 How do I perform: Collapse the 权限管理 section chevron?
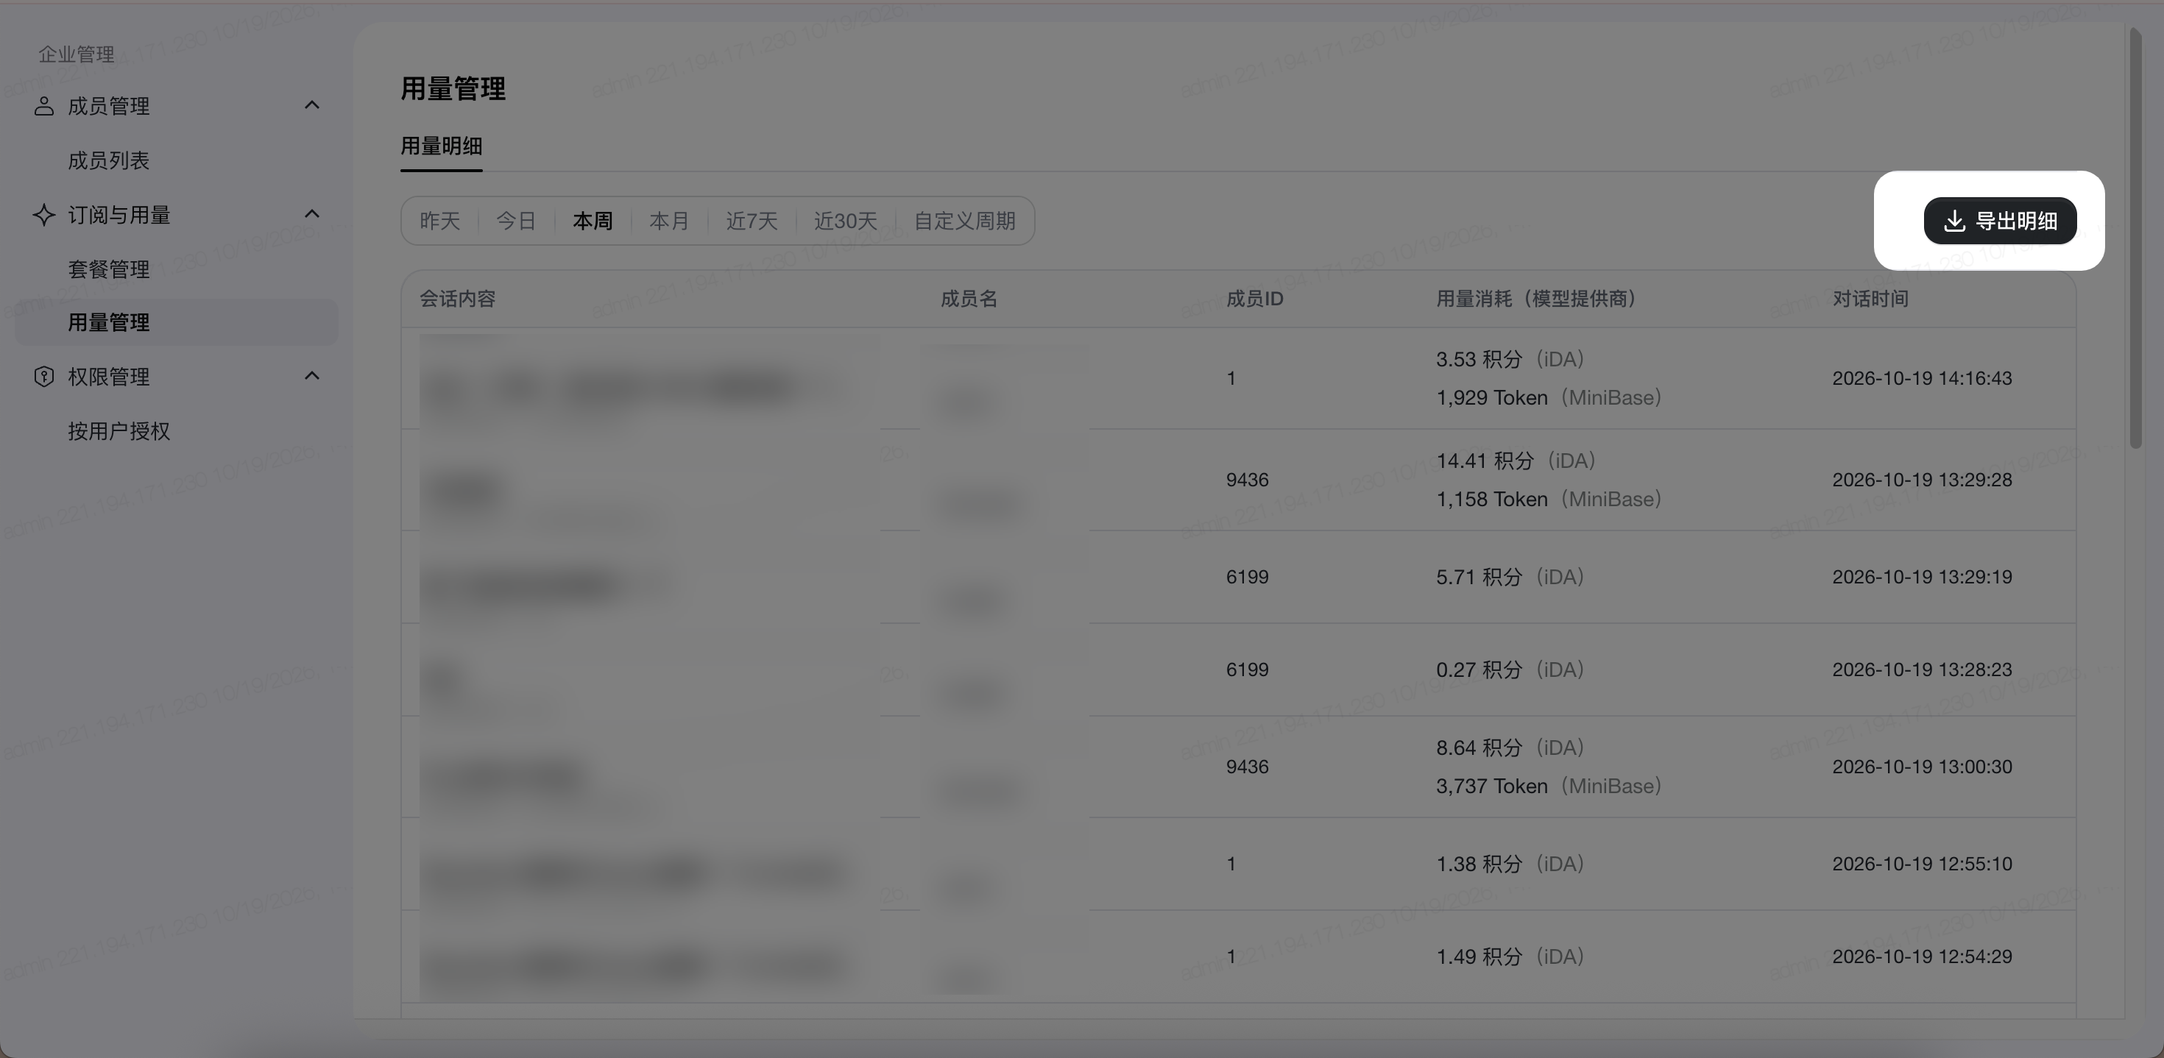[311, 375]
